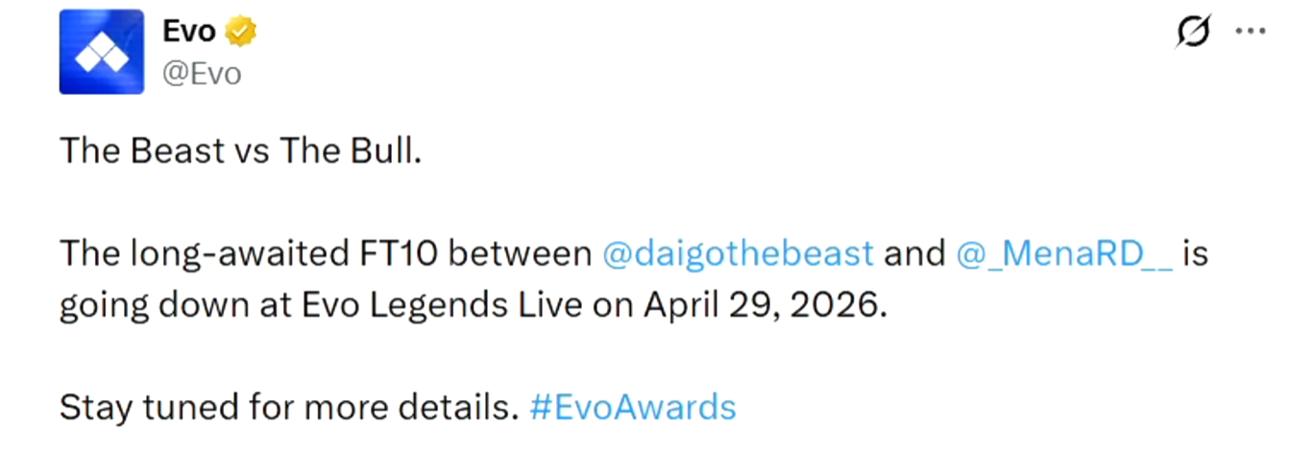Viewport: 1312px width, 449px height.
Task: Click the Evo profile avatar
Action: click(x=101, y=52)
